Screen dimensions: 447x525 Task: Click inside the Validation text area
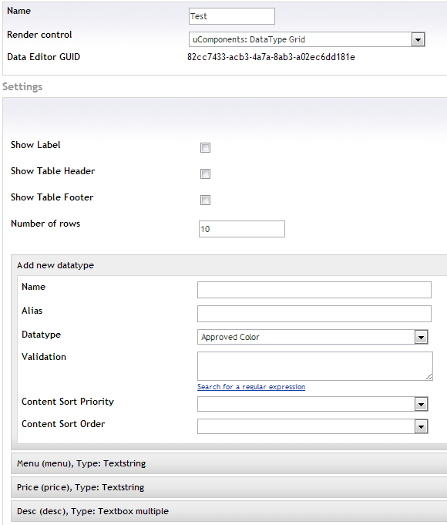tap(315, 366)
